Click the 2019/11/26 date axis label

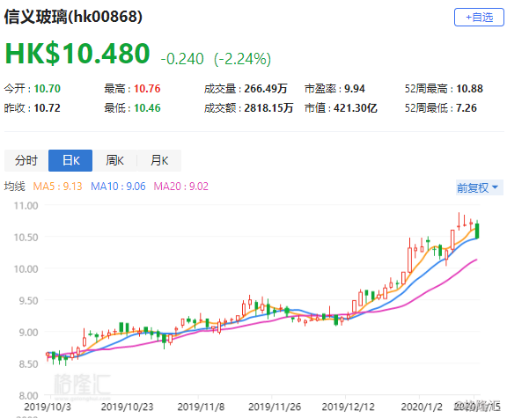coord(275,407)
